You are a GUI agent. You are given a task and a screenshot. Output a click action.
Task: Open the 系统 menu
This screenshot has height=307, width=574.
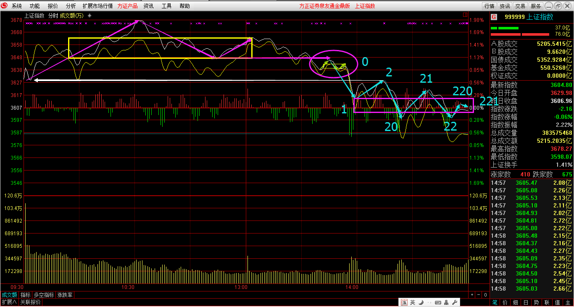[x=17, y=6]
